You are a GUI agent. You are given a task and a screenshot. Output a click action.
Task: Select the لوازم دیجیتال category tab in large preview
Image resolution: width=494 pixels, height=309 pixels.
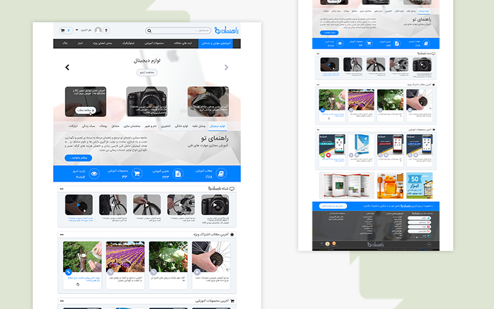217,126
